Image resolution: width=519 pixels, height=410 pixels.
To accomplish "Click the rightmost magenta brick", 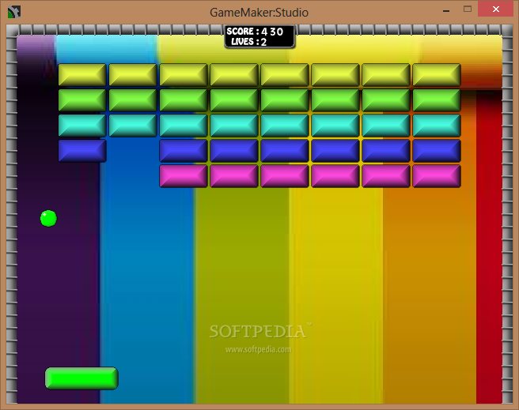I will click(x=437, y=176).
